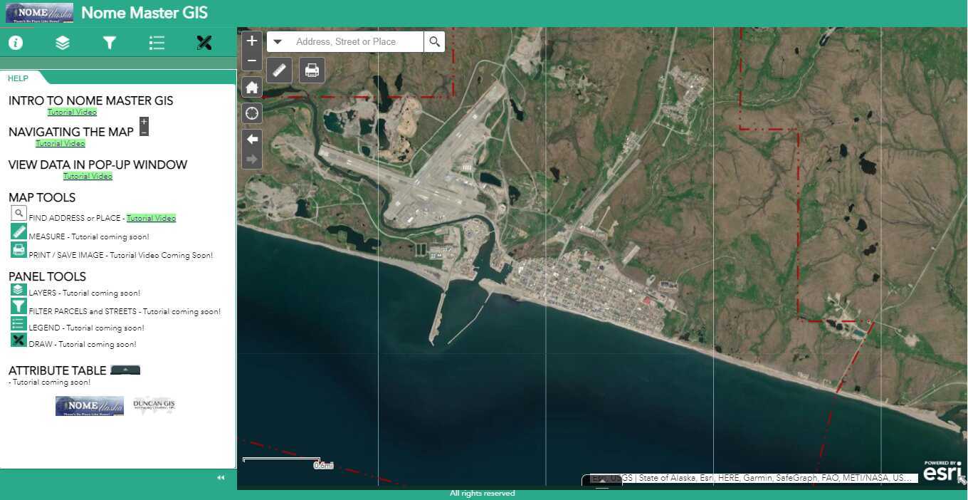This screenshot has height=500, width=968.
Task: Click 'FILTER PARCELS and STREETS' text
Action: [x=83, y=311]
